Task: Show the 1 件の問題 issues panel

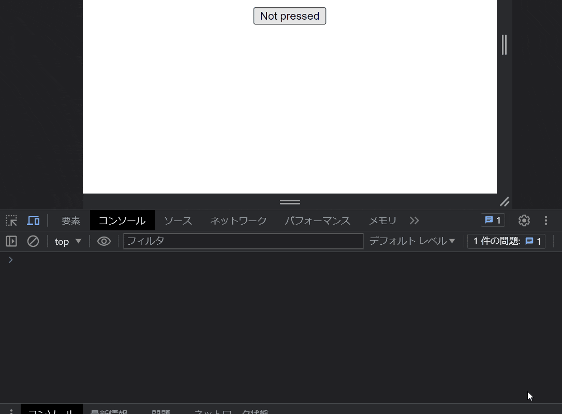Action: point(506,241)
